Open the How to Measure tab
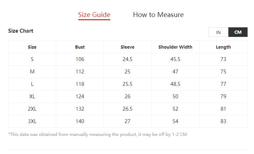This screenshot has width=254, height=154. [x=158, y=15]
